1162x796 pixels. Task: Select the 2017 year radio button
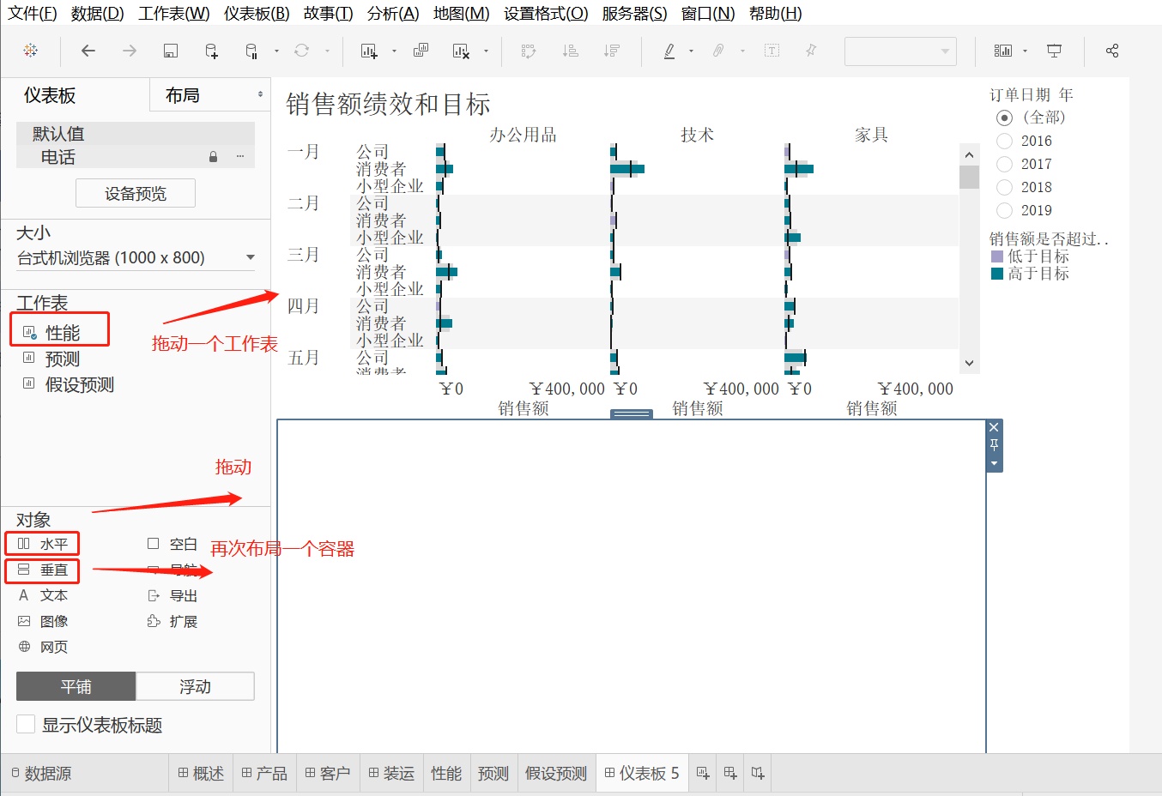click(1005, 164)
